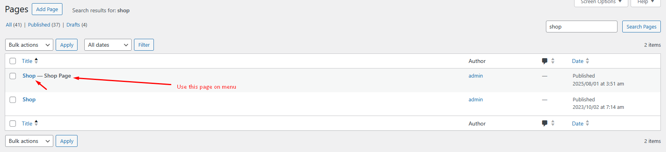Tick the checkbox for second Shop page
This screenshot has width=666, height=152.
13,100
